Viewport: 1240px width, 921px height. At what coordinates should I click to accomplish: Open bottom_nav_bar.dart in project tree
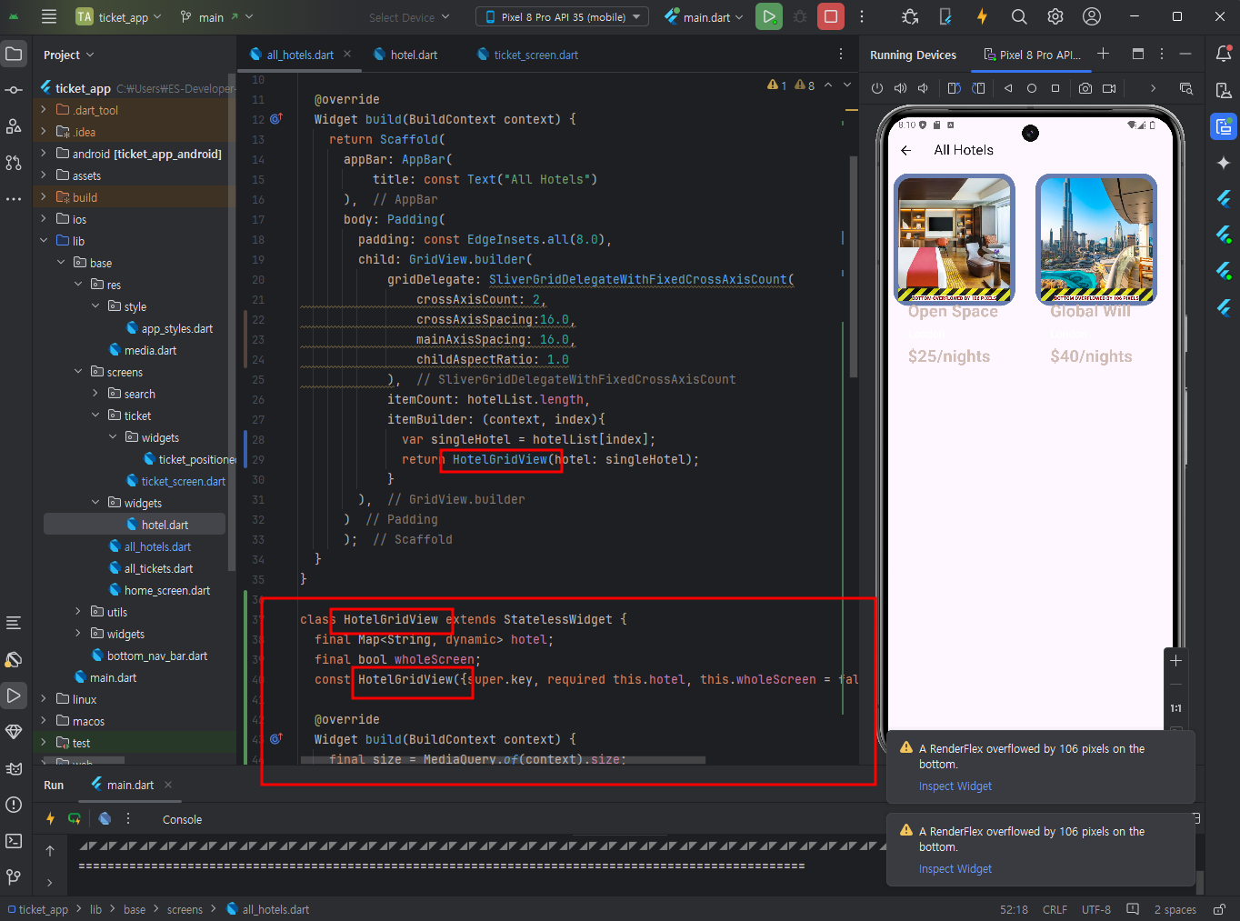coord(149,656)
